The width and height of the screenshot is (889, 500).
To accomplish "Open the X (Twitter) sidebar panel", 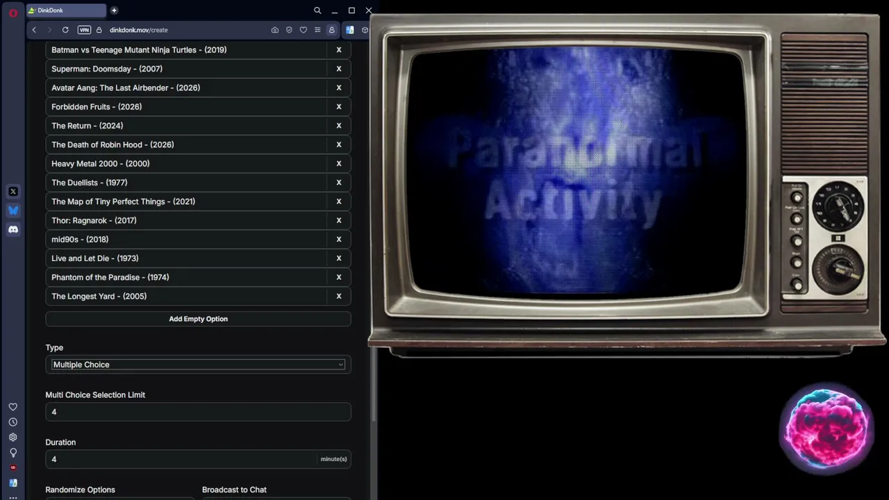I will (13, 192).
